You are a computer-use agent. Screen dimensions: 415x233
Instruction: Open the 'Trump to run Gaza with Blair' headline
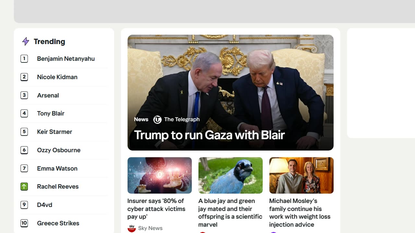tap(209, 135)
